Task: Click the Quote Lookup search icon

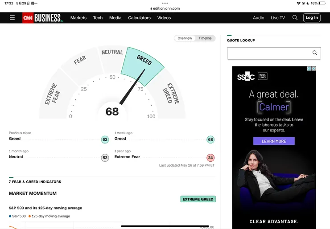Action: pyautogui.click(x=315, y=53)
